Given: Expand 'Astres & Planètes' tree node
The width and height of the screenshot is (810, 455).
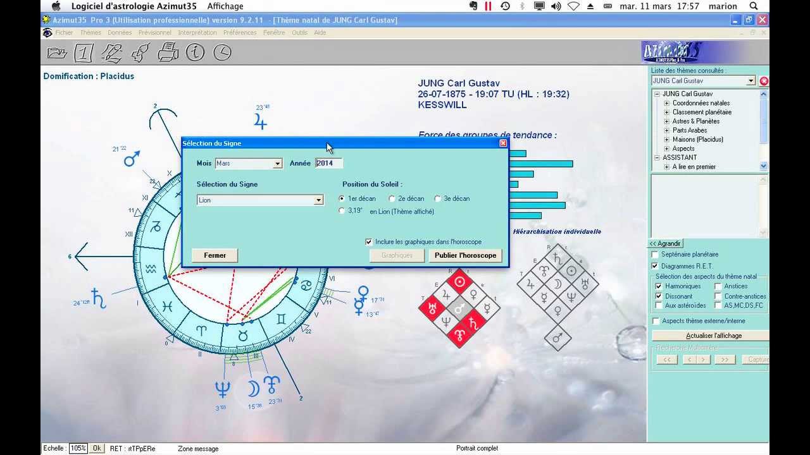Looking at the screenshot, I should (666, 121).
